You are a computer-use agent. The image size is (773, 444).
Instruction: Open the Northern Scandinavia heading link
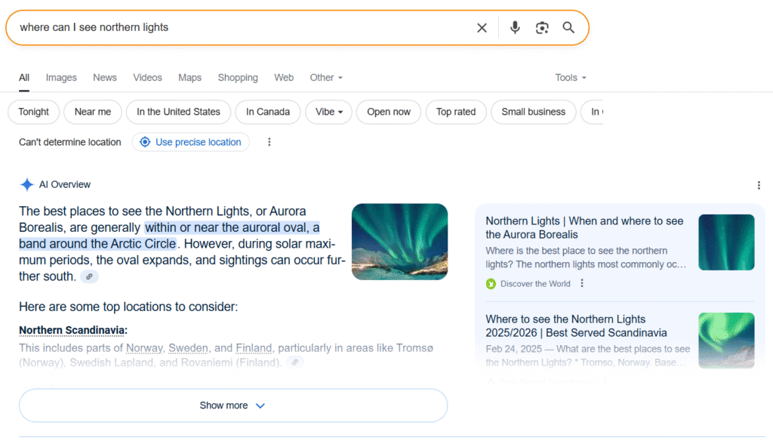pos(73,331)
